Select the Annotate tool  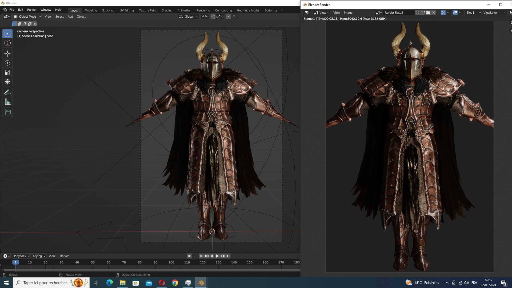pos(7,93)
